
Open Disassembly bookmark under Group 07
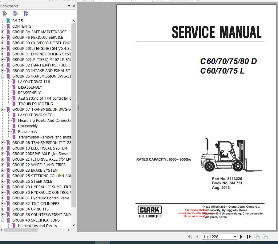[x=28, y=126]
